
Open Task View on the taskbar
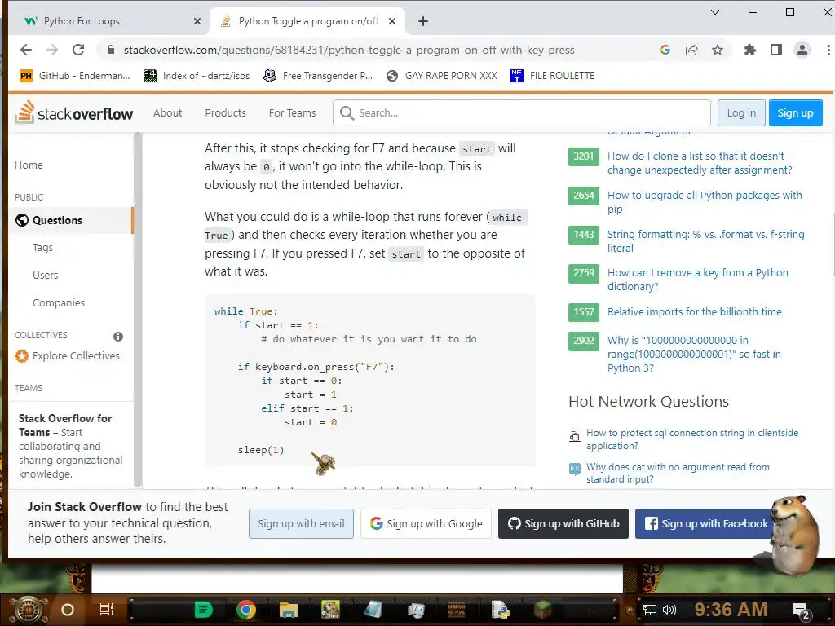107,610
